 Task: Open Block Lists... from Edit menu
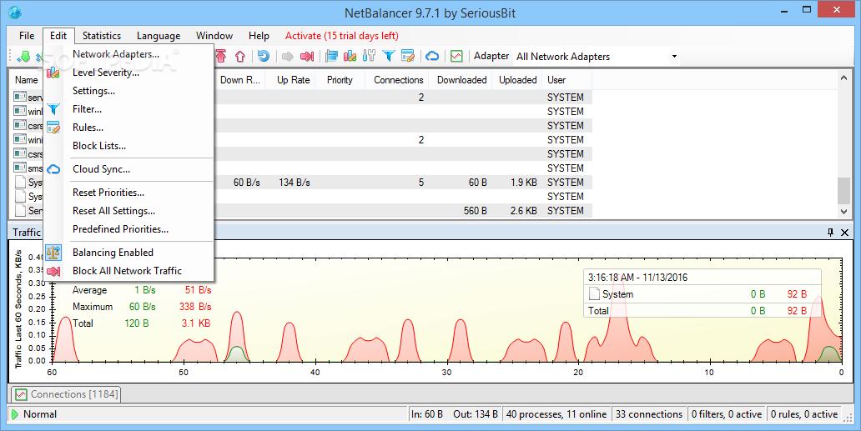pos(99,146)
